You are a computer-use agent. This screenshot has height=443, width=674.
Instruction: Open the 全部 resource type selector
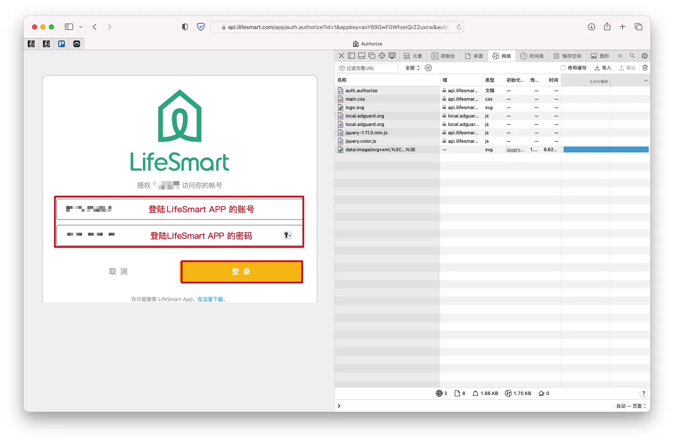(x=413, y=68)
